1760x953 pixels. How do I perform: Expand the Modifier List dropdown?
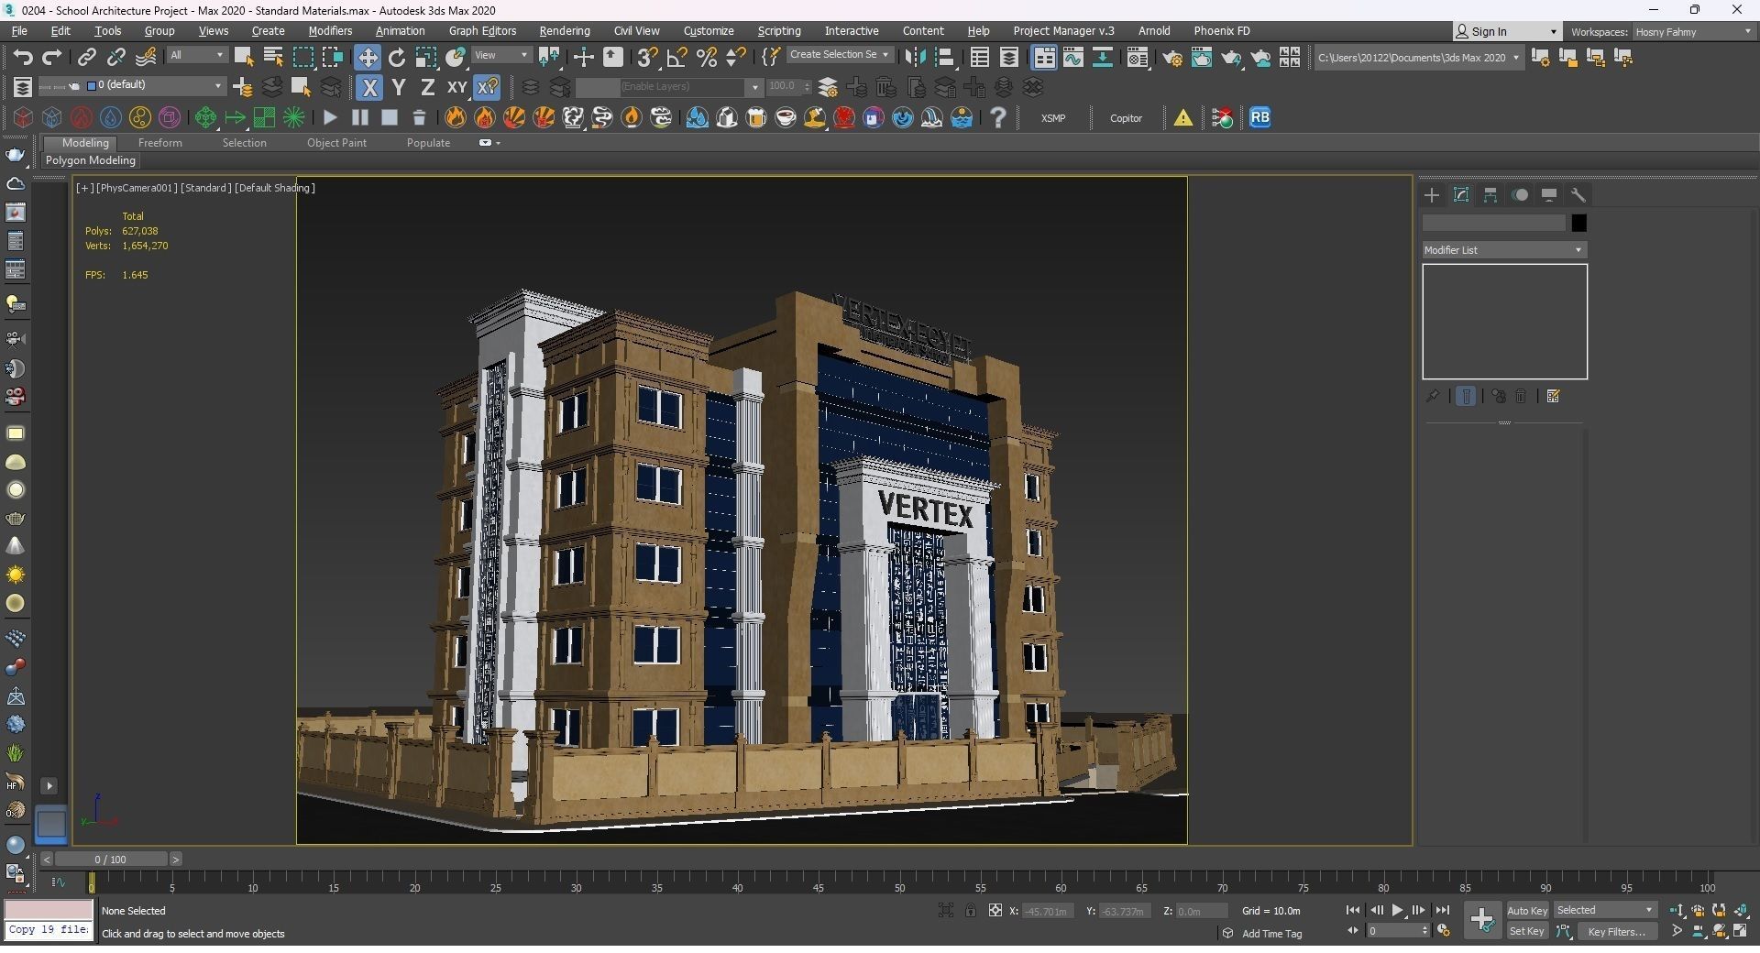(1504, 250)
